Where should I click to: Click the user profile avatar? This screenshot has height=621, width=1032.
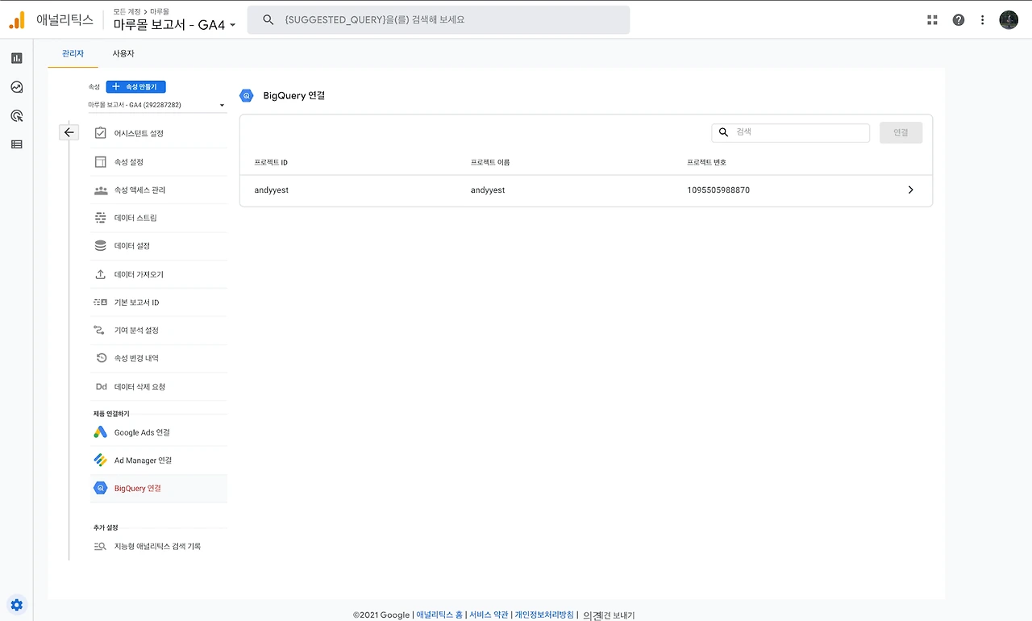click(1009, 20)
